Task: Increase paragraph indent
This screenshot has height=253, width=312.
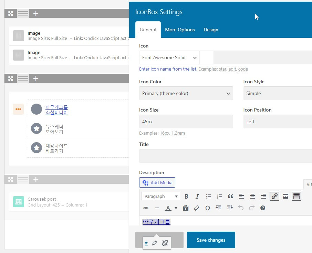Action: (230, 208)
